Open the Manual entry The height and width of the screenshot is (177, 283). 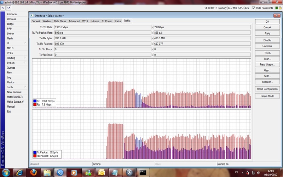tap(11, 107)
